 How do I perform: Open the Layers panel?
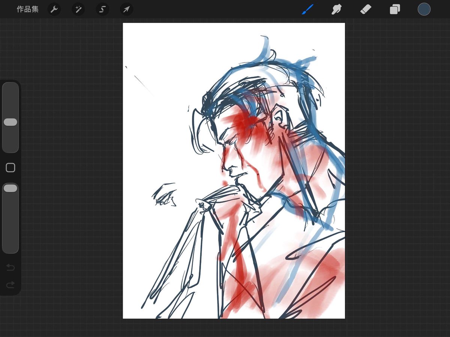coord(395,9)
